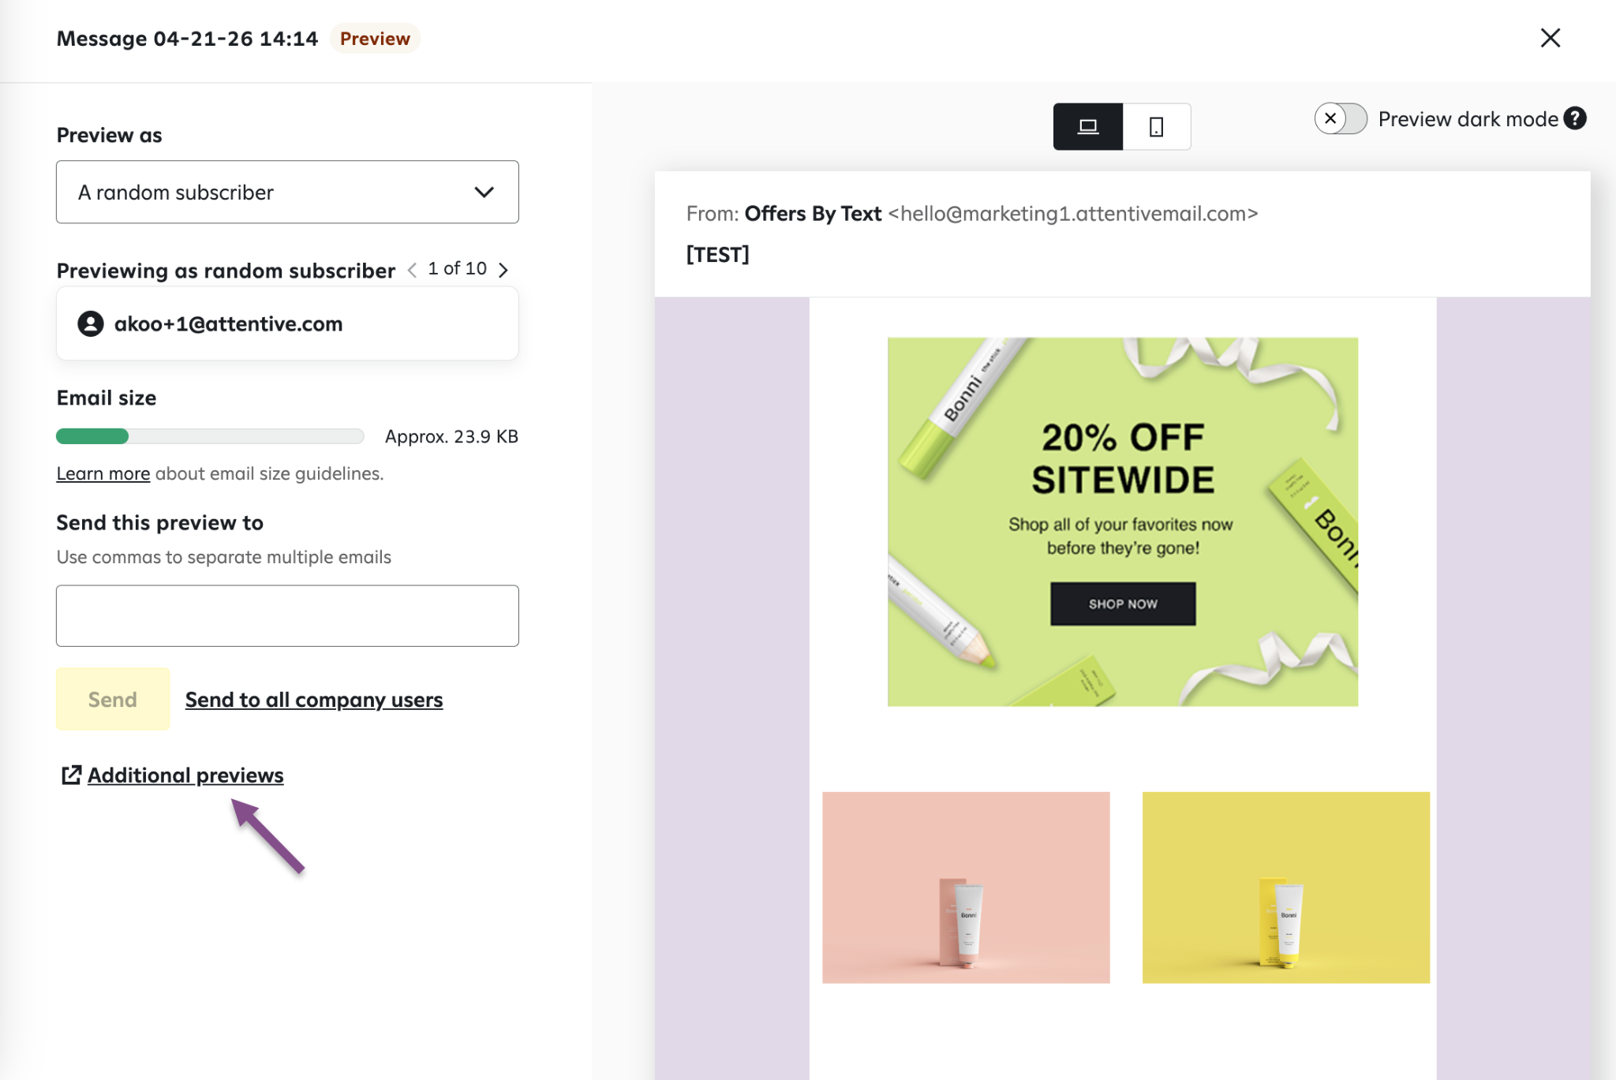
Task: Focus the send preview email input field
Action: pos(287,615)
